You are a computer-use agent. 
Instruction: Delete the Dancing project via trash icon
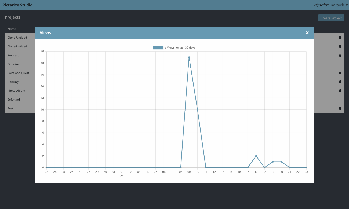click(340, 82)
